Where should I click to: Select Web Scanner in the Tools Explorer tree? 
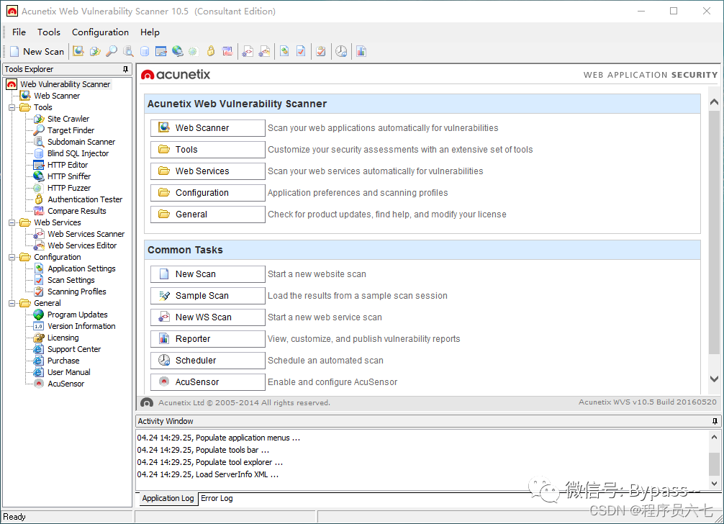click(x=57, y=96)
